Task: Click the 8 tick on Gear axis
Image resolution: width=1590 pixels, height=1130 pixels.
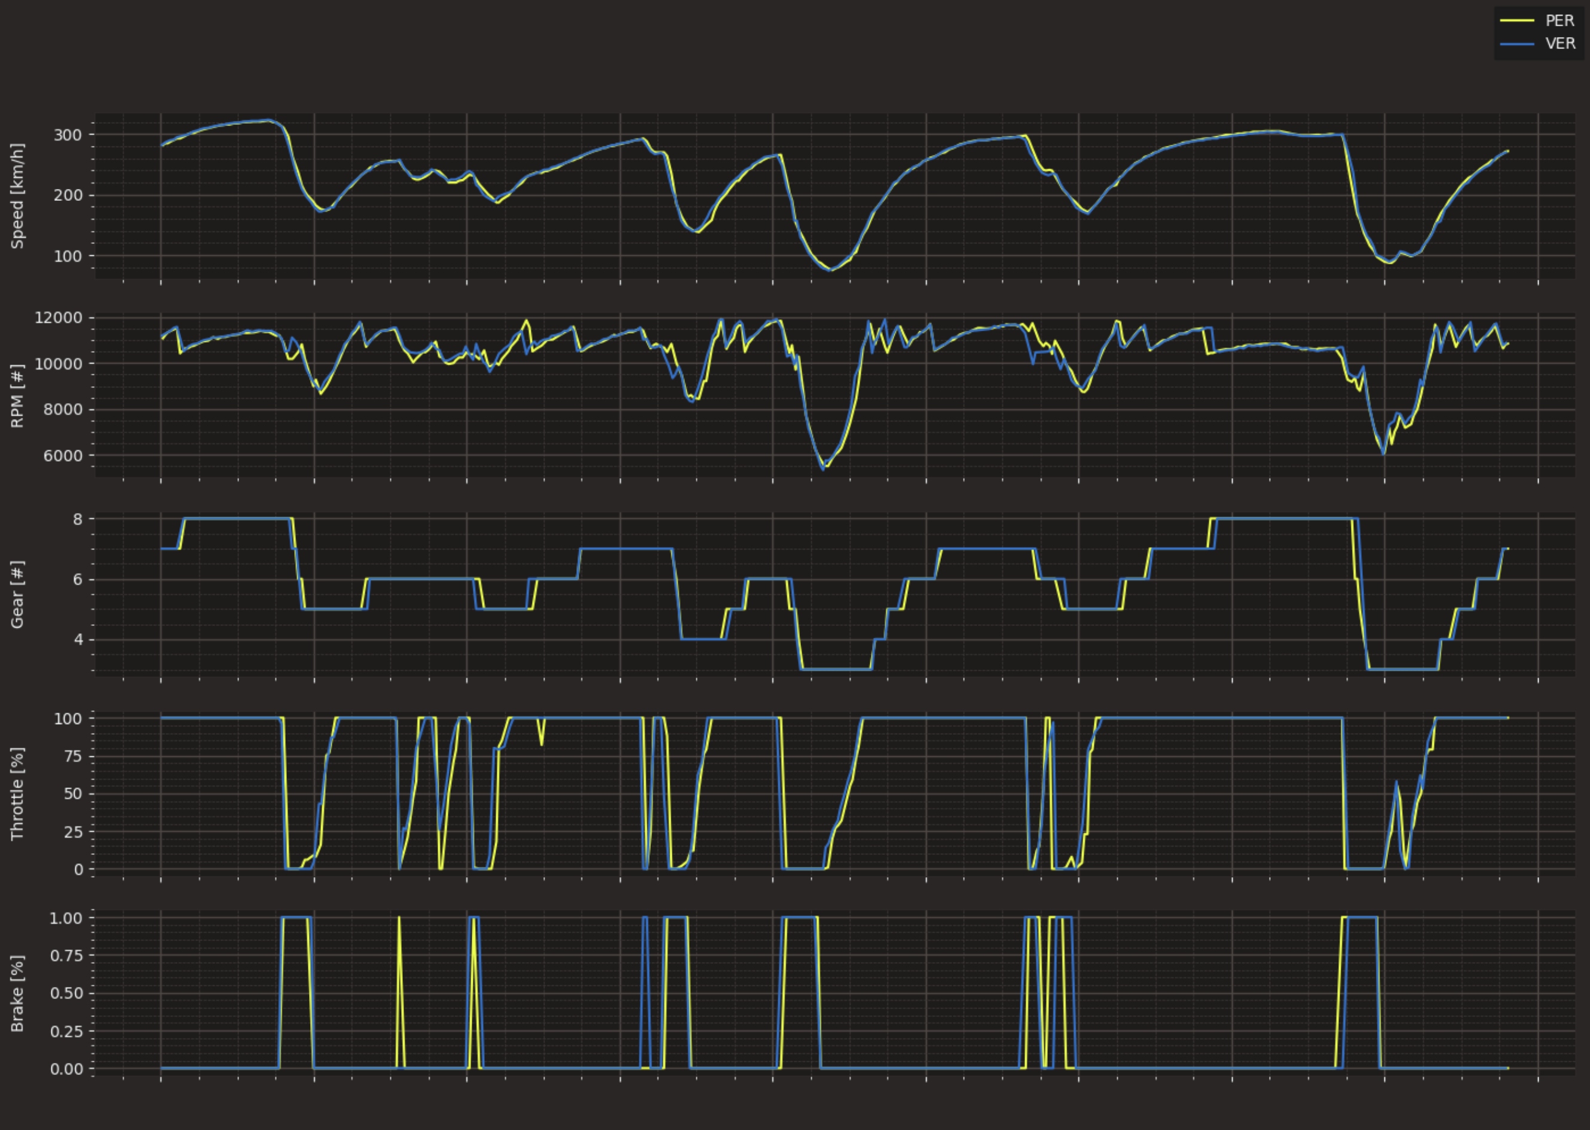Action: [x=78, y=519]
